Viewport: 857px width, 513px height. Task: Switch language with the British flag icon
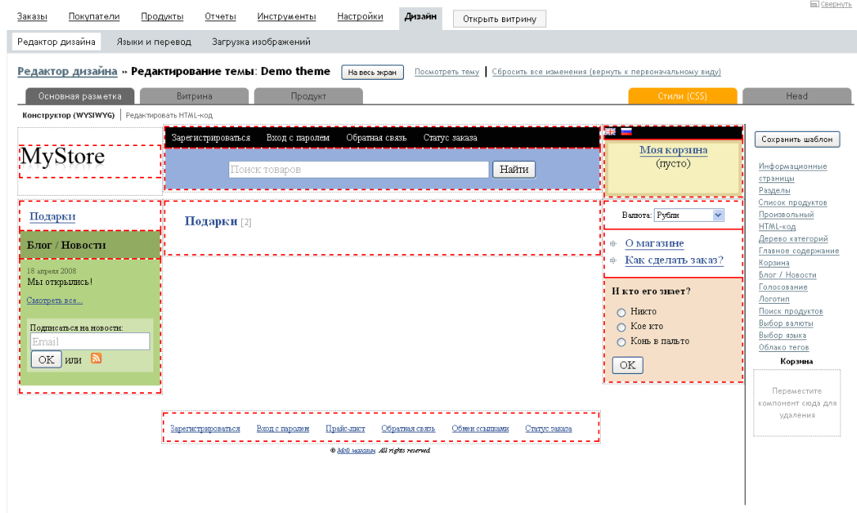click(x=610, y=132)
